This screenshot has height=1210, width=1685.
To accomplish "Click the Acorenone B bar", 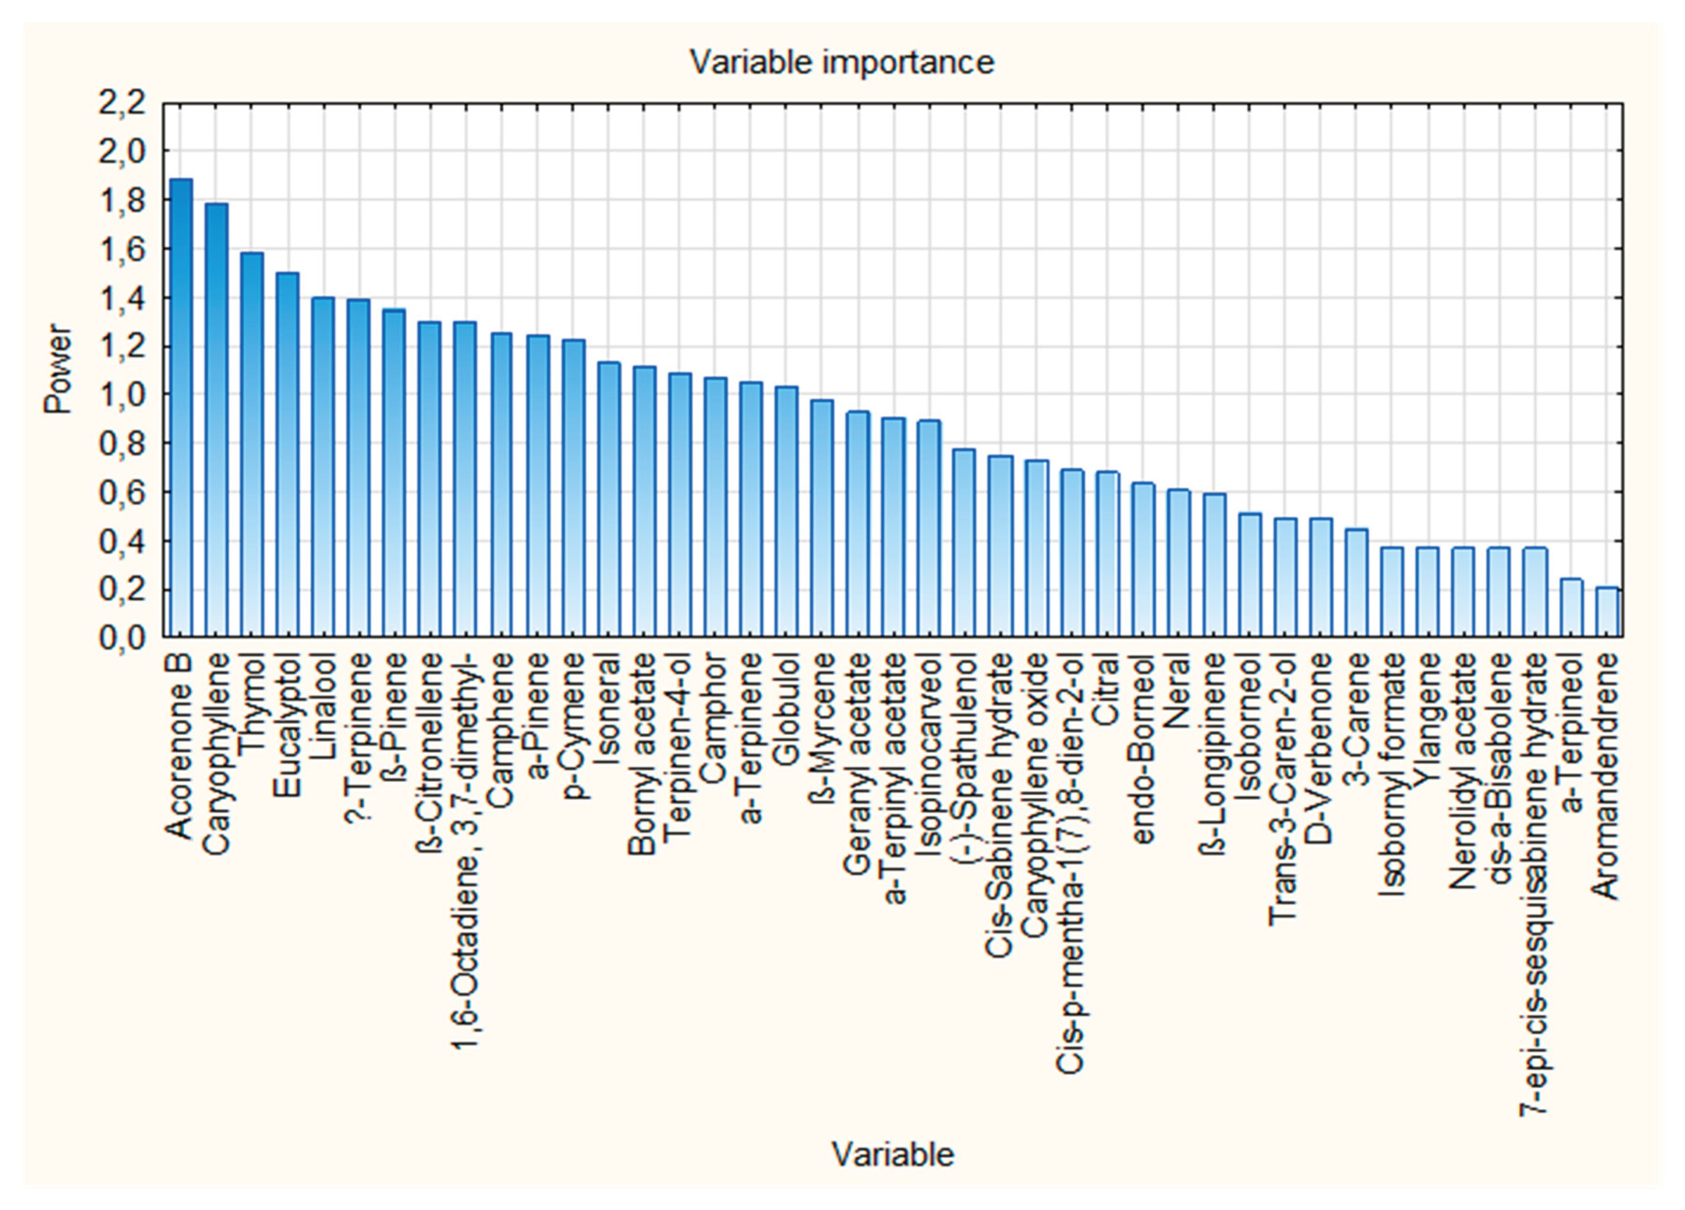I will pos(181,408).
